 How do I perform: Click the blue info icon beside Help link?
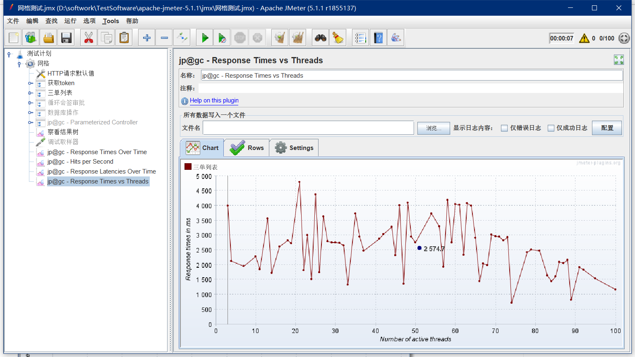click(x=185, y=101)
